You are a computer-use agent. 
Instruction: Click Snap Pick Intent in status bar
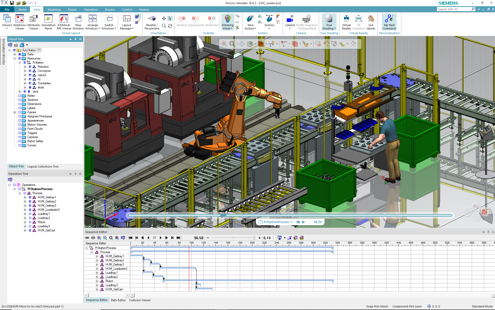377,306
